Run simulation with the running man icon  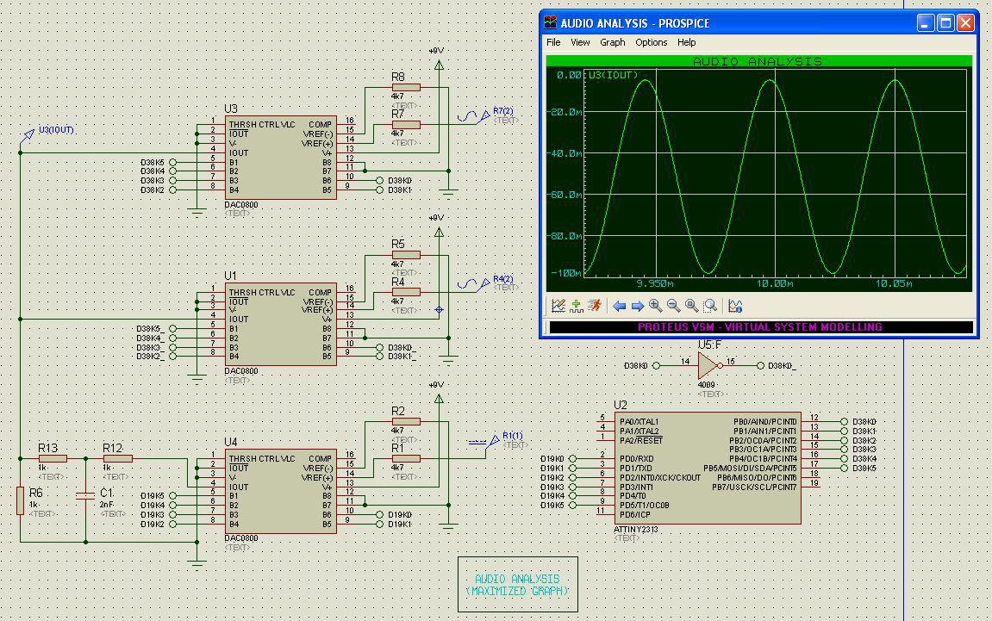(595, 306)
